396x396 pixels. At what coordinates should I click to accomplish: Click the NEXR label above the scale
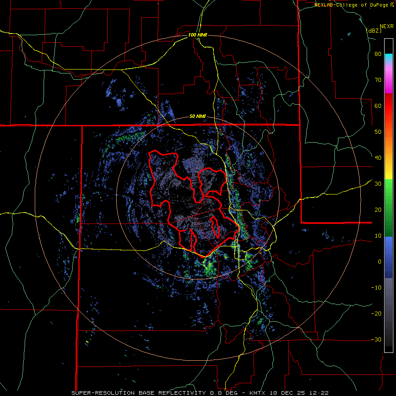pos(387,26)
